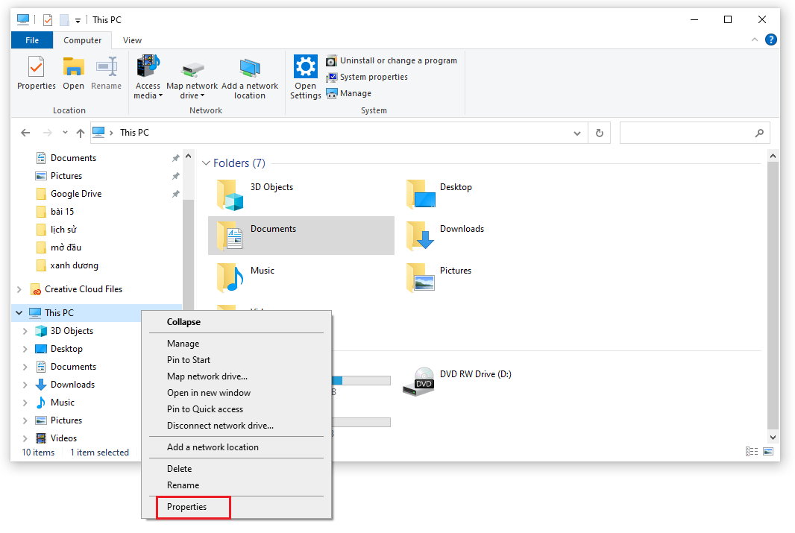Expand Creative Cloud Files in the navigation pane
Viewport: 795px width, 533px height.
pos(17,288)
